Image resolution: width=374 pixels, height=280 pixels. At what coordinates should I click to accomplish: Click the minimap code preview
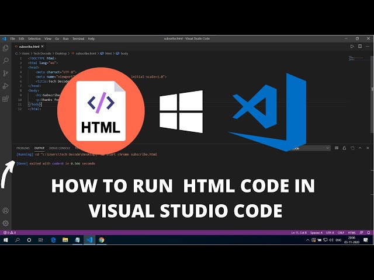[x=356, y=58]
